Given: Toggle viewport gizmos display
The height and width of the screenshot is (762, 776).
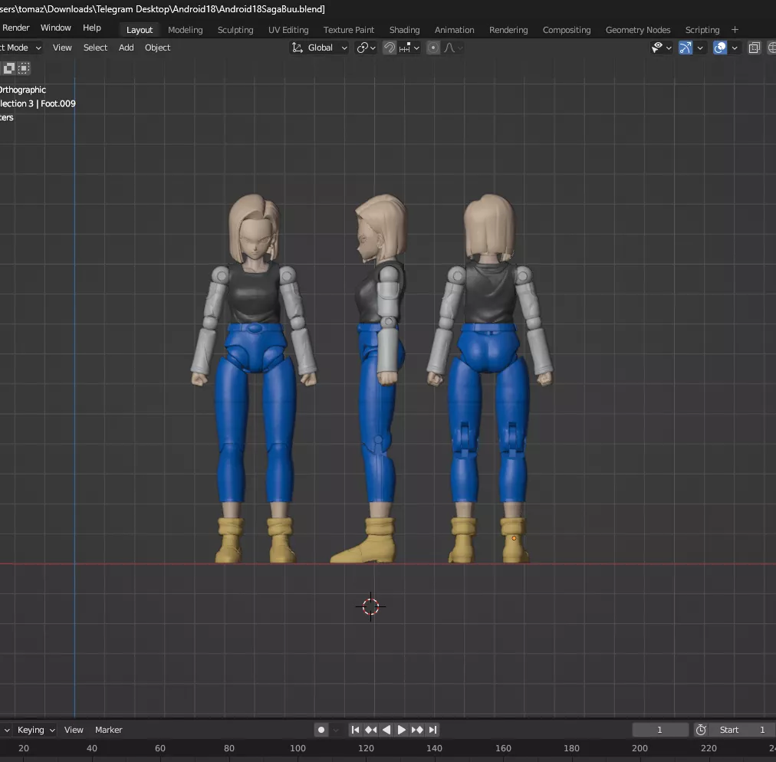Looking at the screenshot, I should 686,48.
